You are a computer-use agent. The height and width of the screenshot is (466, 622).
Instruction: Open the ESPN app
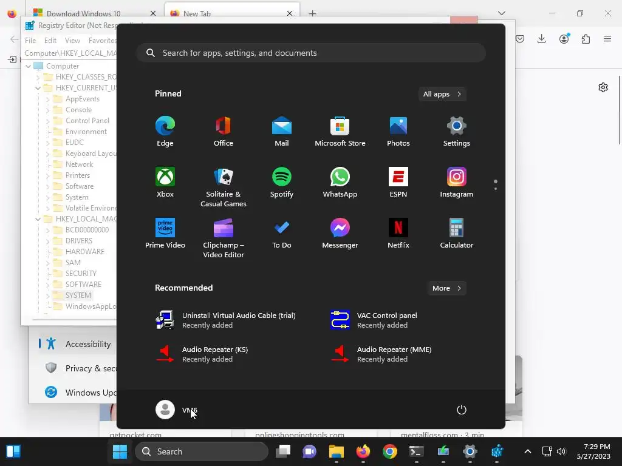(398, 182)
